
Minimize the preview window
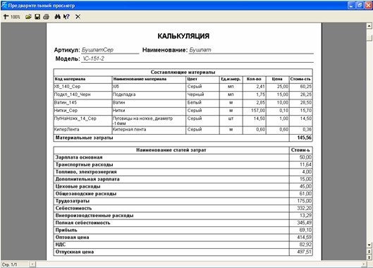click(x=351, y=6)
